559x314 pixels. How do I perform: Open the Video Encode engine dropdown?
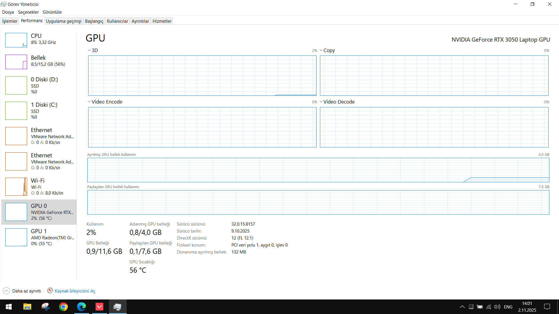point(89,102)
